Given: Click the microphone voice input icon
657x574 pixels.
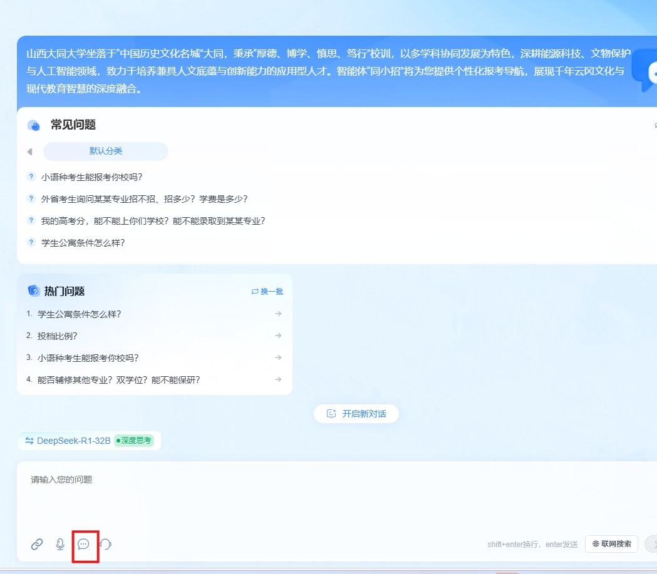Looking at the screenshot, I should pyautogui.click(x=60, y=544).
